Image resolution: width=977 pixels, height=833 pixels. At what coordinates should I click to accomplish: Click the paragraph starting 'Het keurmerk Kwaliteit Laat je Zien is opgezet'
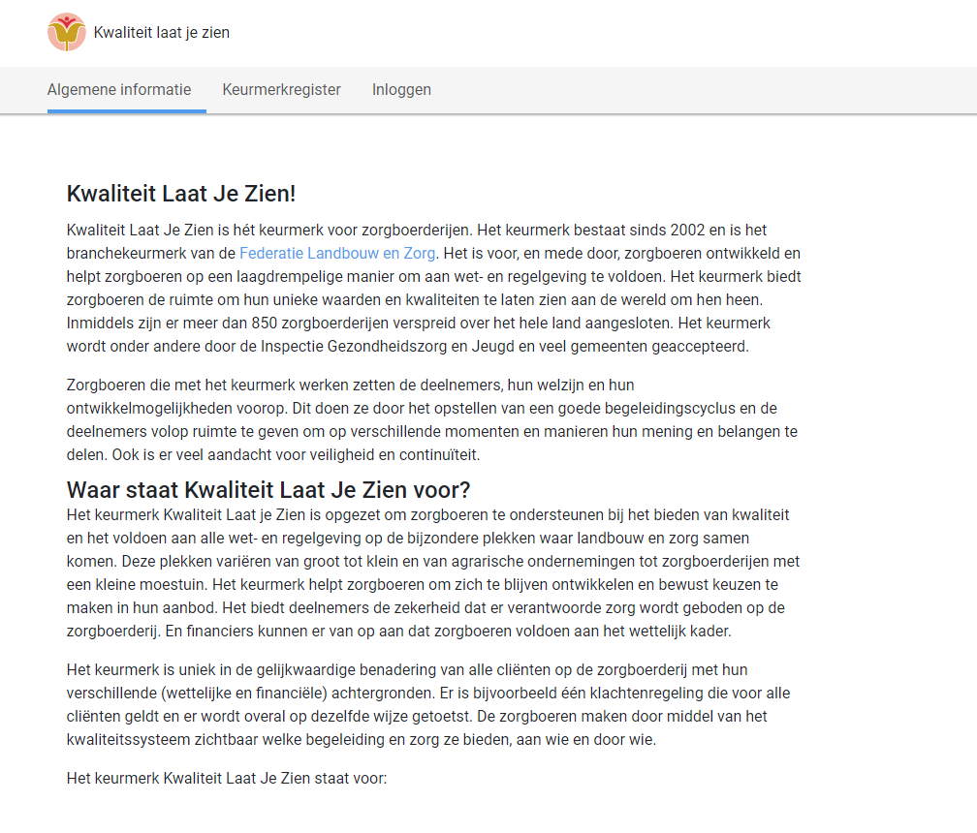(433, 572)
